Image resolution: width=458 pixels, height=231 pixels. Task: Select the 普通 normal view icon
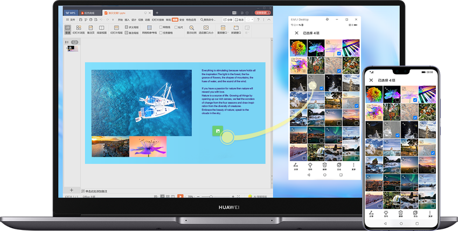[68, 28]
